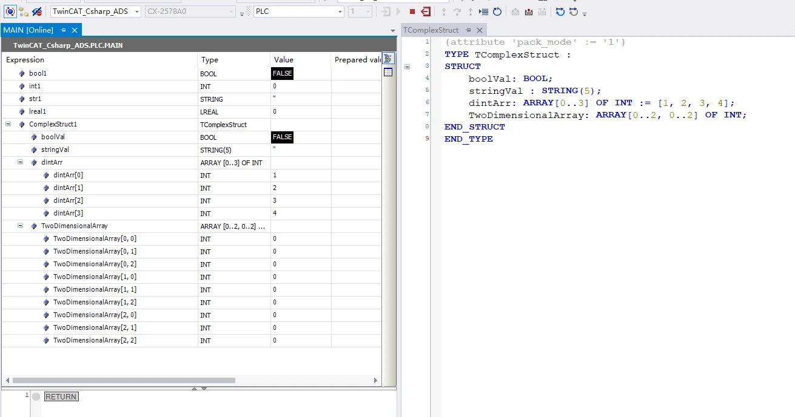
Task: Click the no-entry system mode toolbar icon
Action: pyautogui.click(x=37, y=11)
